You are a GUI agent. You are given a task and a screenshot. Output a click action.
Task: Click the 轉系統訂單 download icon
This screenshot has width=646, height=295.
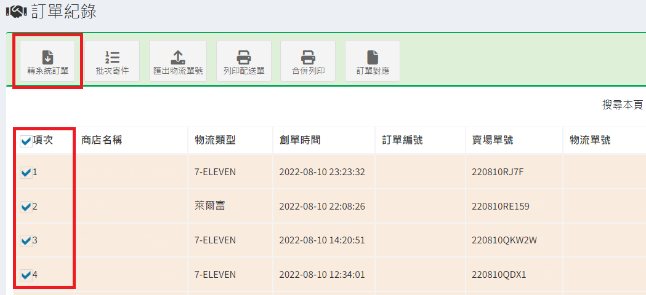tap(47, 57)
